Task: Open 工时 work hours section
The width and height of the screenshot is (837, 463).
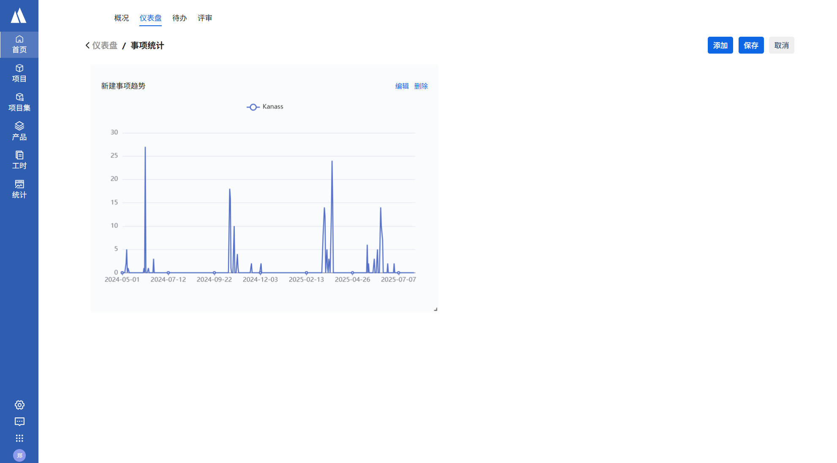Action: point(19,160)
